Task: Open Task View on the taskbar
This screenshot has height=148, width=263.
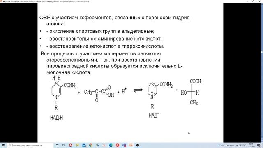Action: click(64, 145)
